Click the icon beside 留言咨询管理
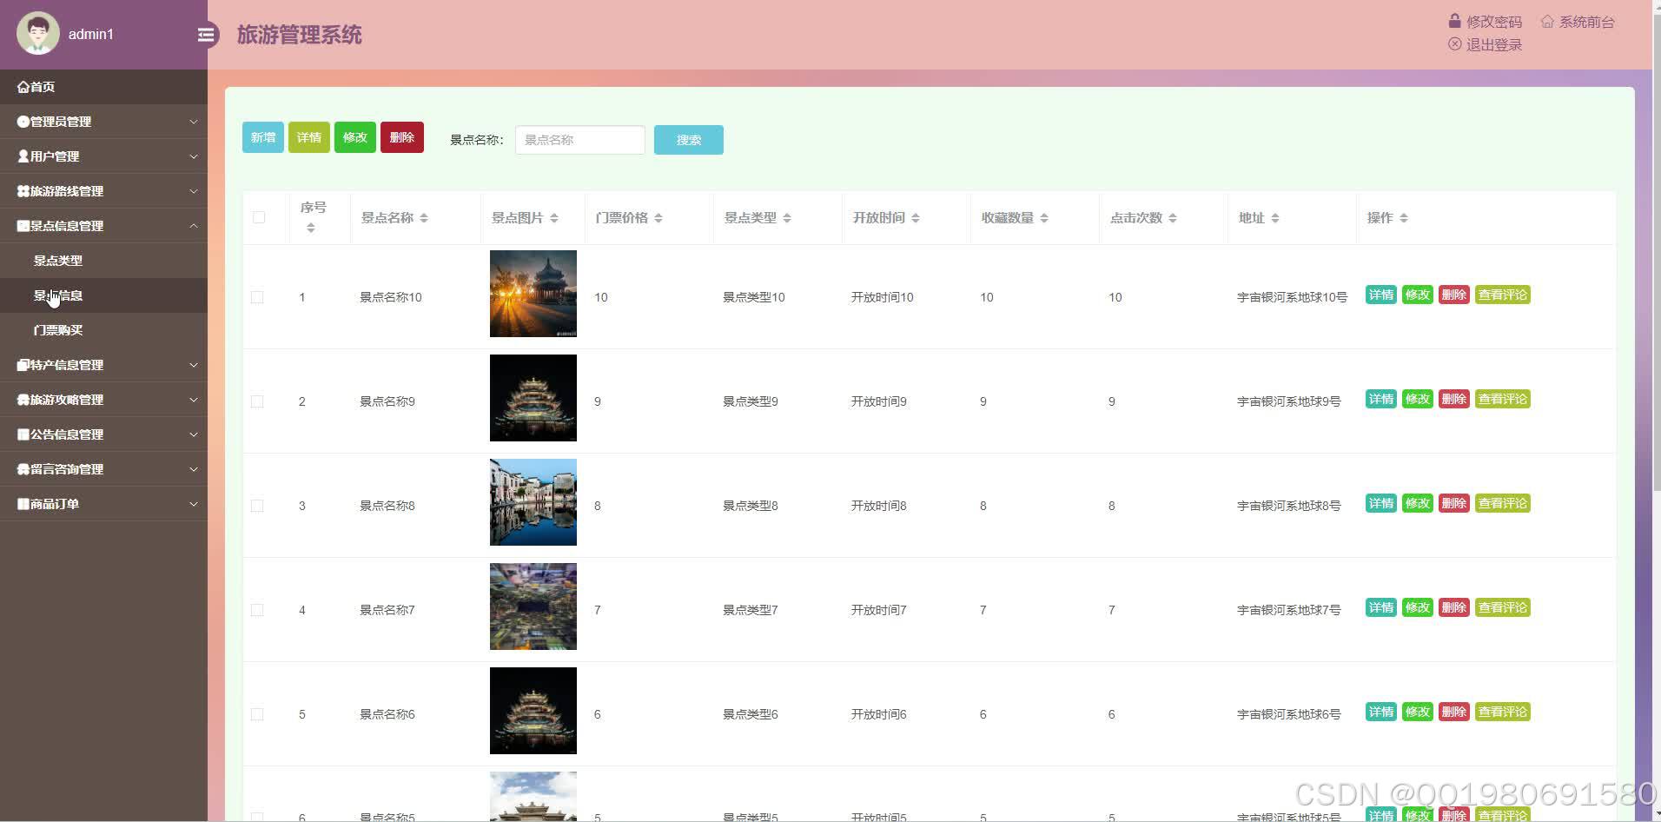1661x822 pixels. [23, 469]
